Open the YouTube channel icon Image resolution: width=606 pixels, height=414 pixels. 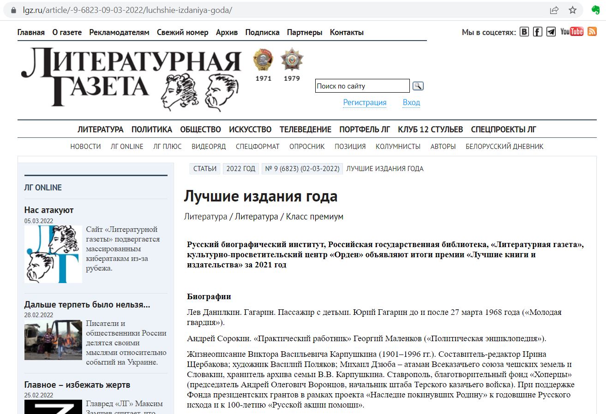pyautogui.click(x=572, y=32)
